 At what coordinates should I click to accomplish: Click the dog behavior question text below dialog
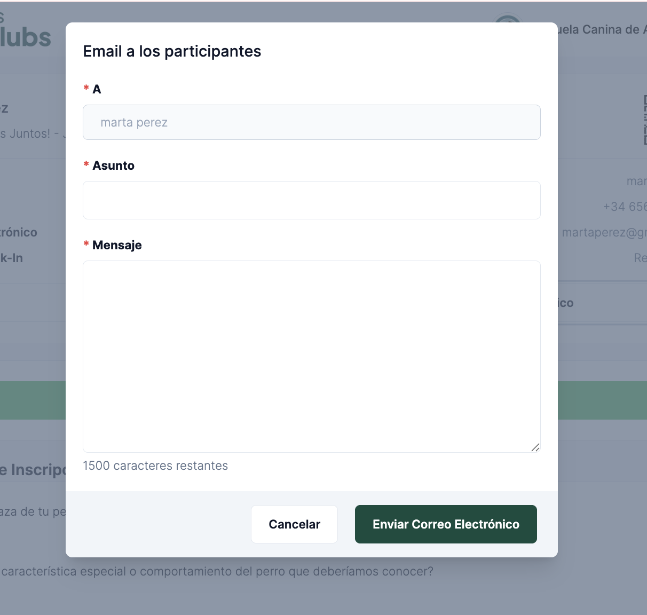[217, 572]
